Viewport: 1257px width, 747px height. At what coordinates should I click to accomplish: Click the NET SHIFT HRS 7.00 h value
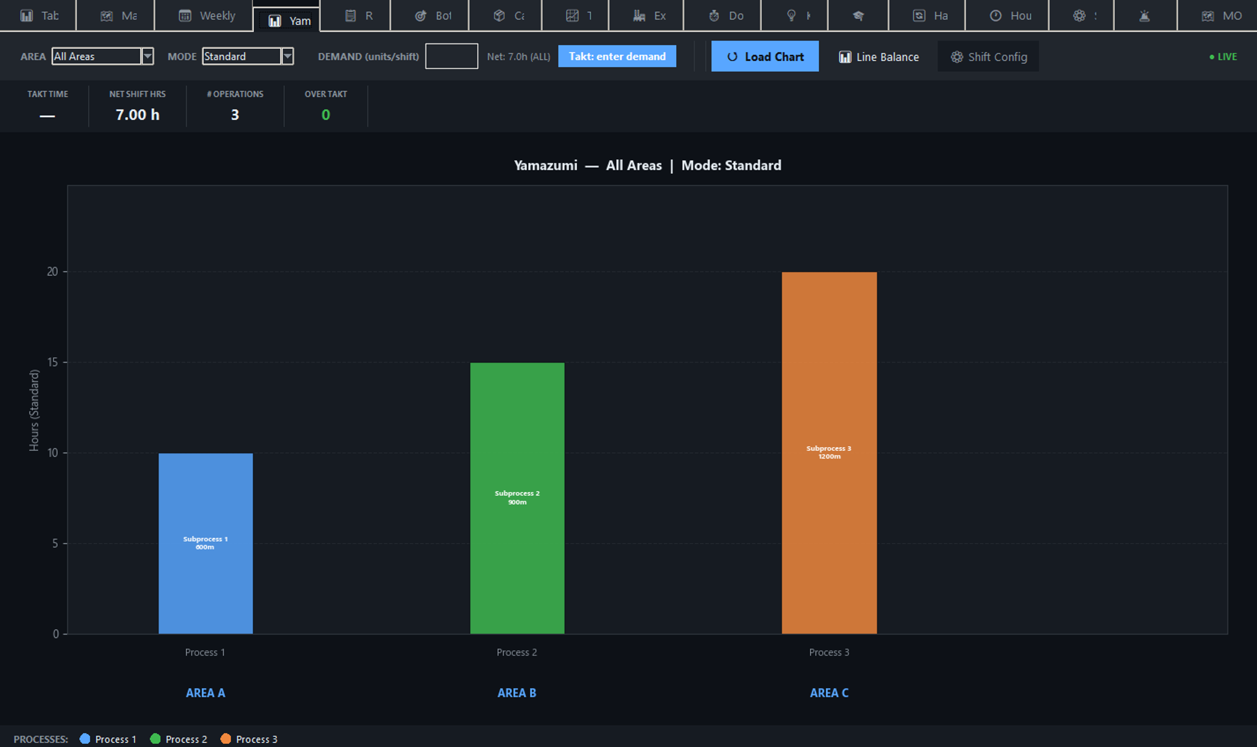coord(138,115)
